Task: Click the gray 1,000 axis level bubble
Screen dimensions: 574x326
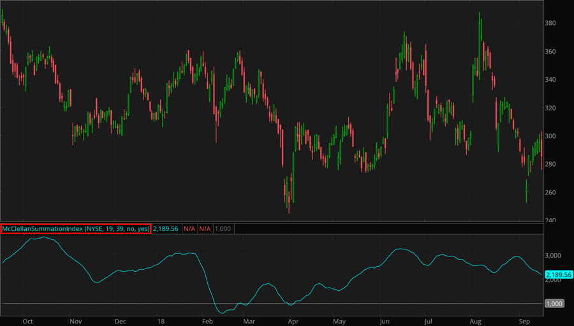Action: tap(554, 304)
